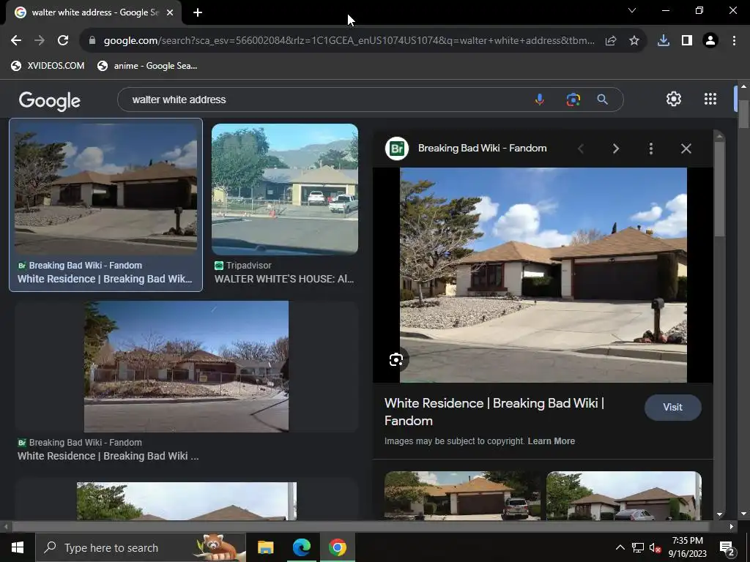Screen dimensions: 750x562
Task: Open a new browser tab
Action: click(198, 12)
